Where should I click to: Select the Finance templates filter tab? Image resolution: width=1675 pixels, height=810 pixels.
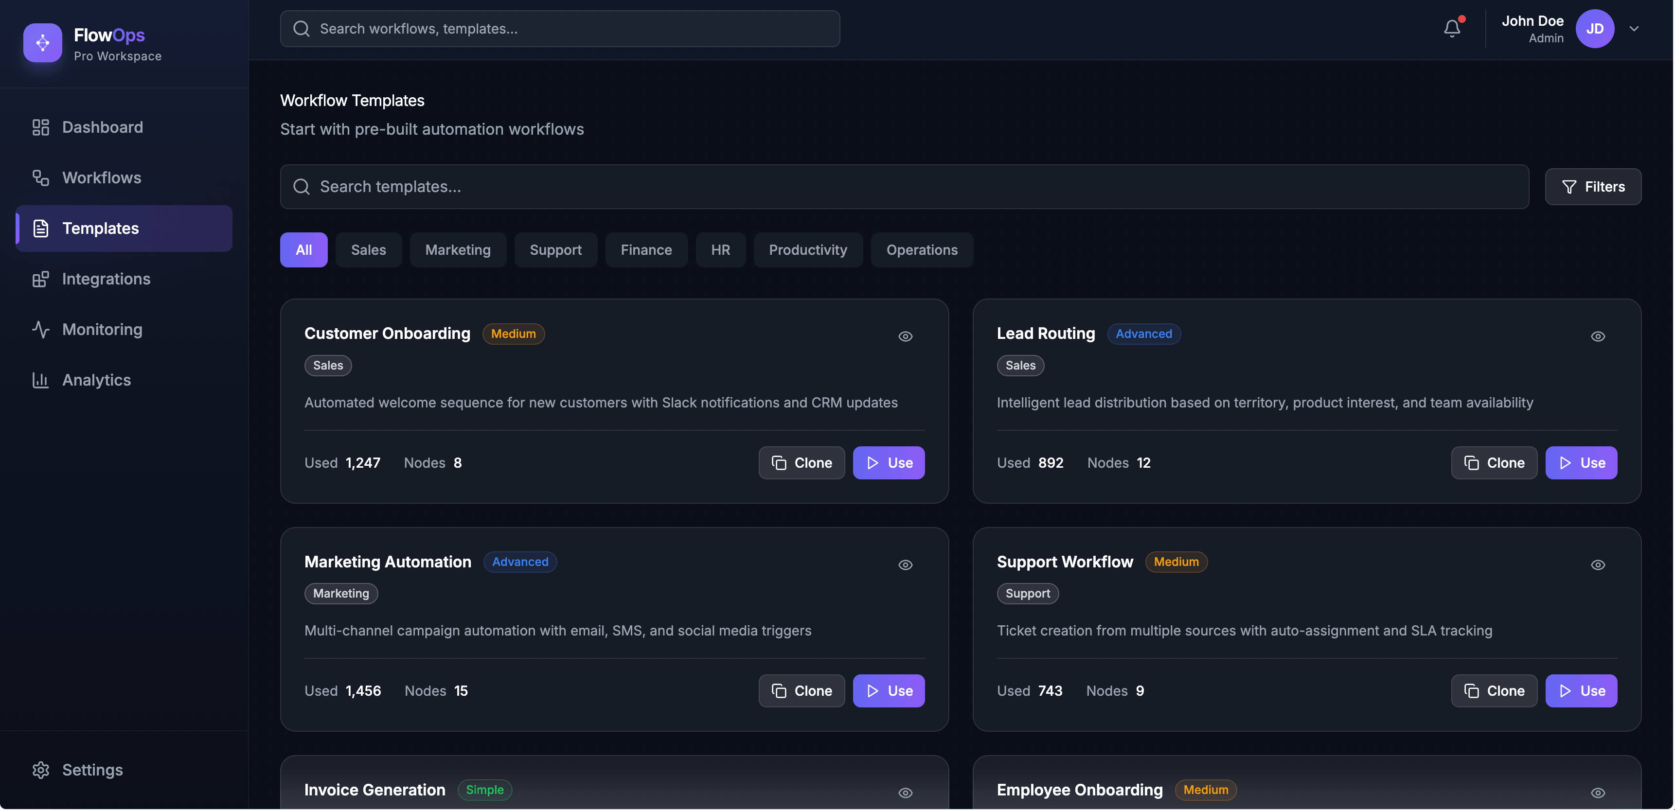coord(646,249)
